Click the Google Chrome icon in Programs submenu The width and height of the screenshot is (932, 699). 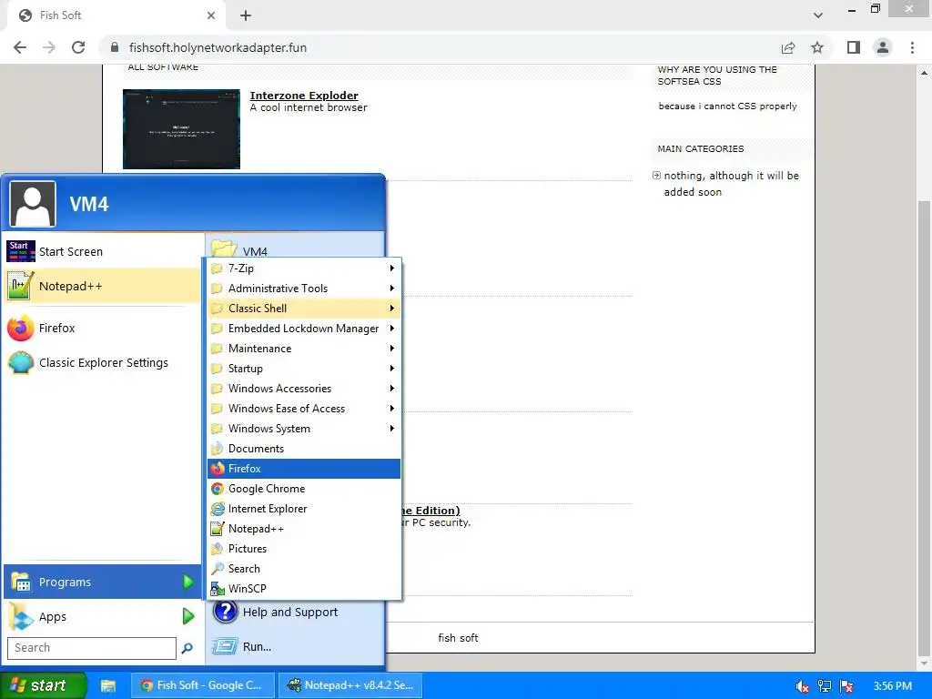tap(218, 489)
